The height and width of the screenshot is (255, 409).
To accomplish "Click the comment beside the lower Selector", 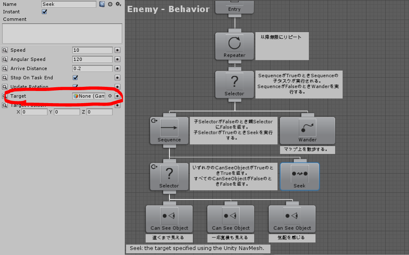I will 233,177.
